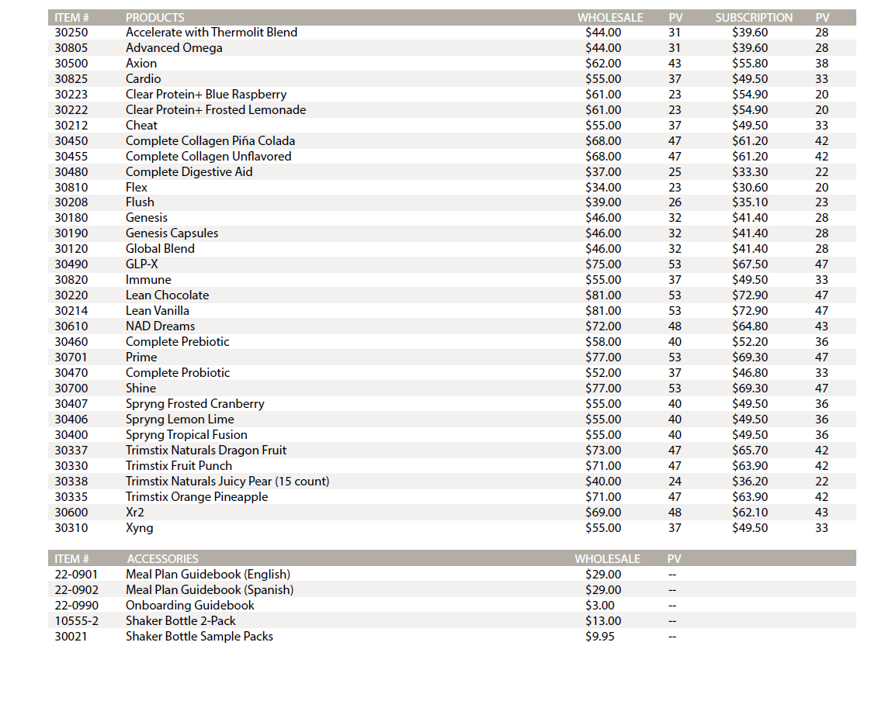Select 'Genesis Capsules' product name
The image size is (892, 708).
pyautogui.click(x=172, y=233)
